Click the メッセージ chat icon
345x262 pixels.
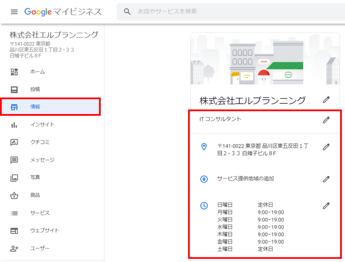(14, 160)
